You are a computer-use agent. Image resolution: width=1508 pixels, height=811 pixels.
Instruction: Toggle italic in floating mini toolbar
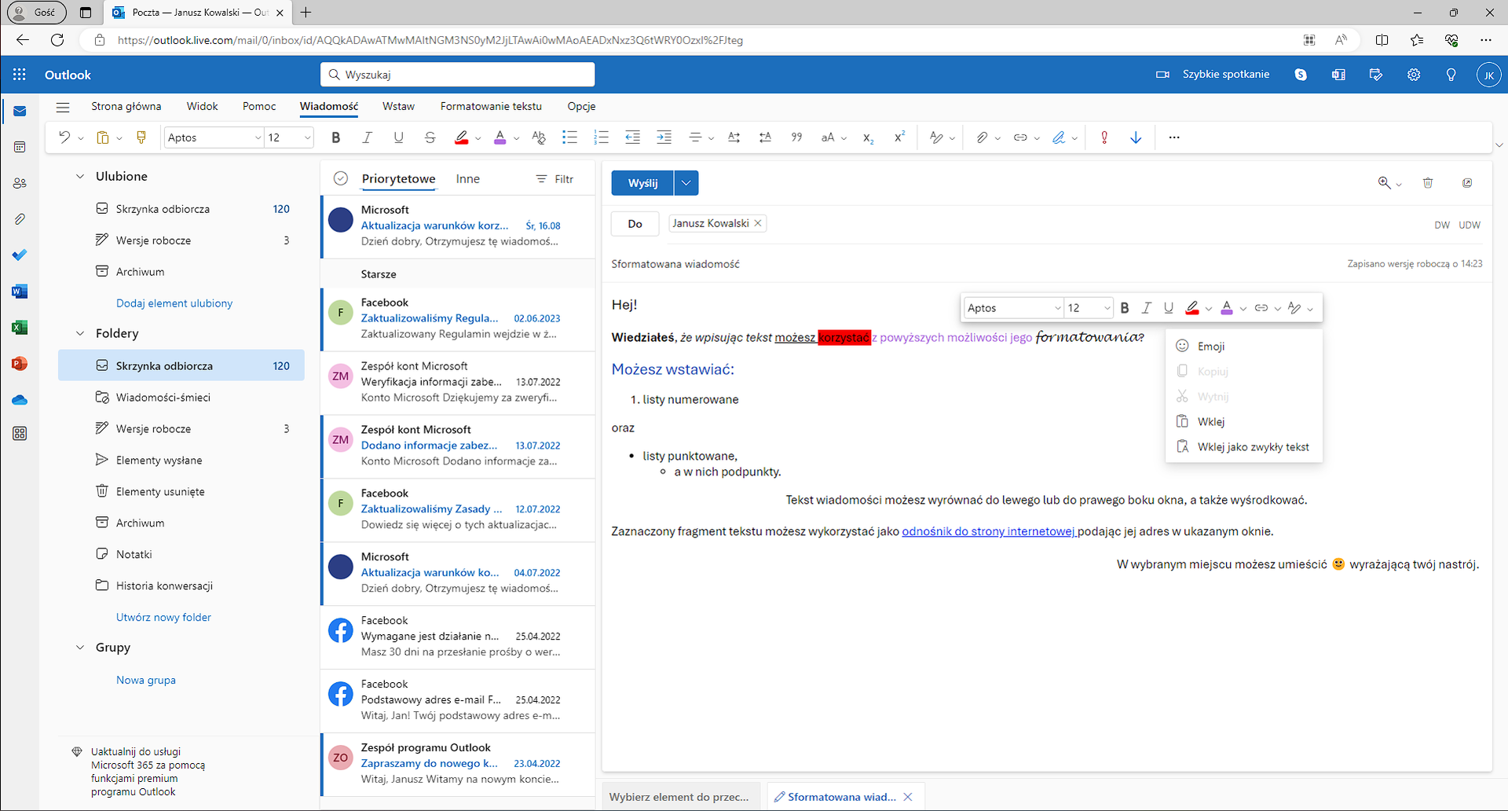(x=1147, y=308)
